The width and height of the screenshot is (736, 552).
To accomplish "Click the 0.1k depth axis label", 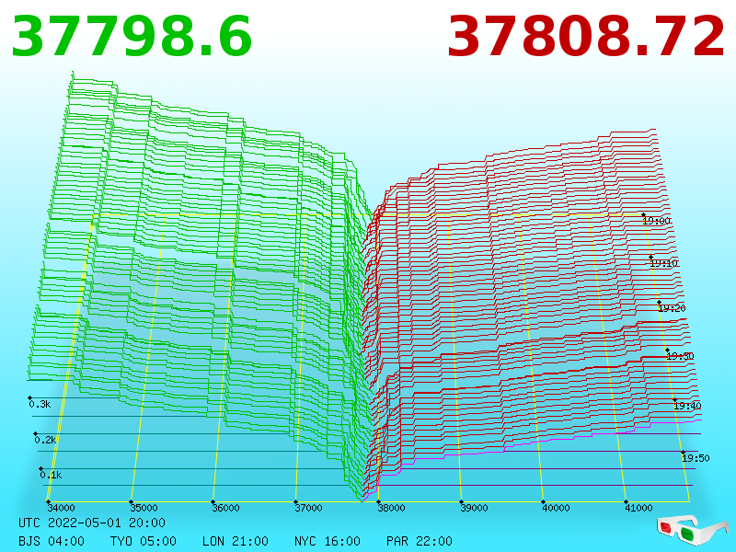I will pos(52,475).
